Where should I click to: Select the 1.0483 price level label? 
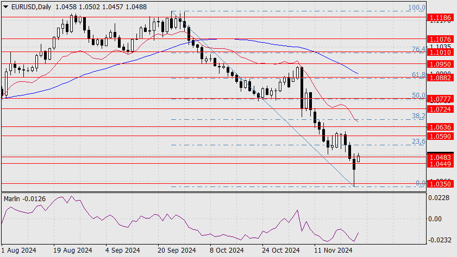pos(440,157)
